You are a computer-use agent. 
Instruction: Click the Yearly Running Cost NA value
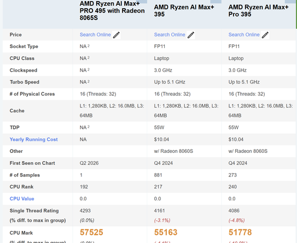coord(83,140)
